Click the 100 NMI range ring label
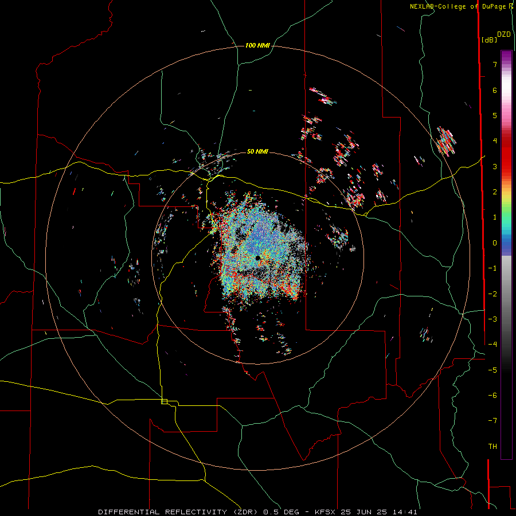Image resolution: width=516 pixels, height=516 pixels. pos(257,45)
